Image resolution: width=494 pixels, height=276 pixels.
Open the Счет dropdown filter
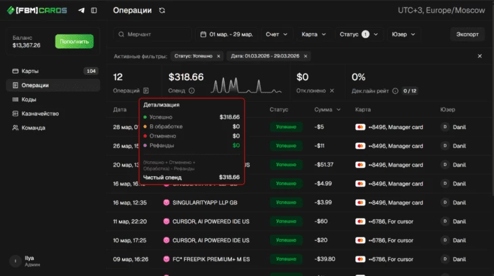tap(276, 34)
